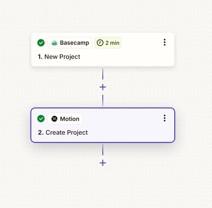The width and height of the screenshot is (212, 208).
Task: Add a step between Basecamp and Motion
Action: point(103,87)
